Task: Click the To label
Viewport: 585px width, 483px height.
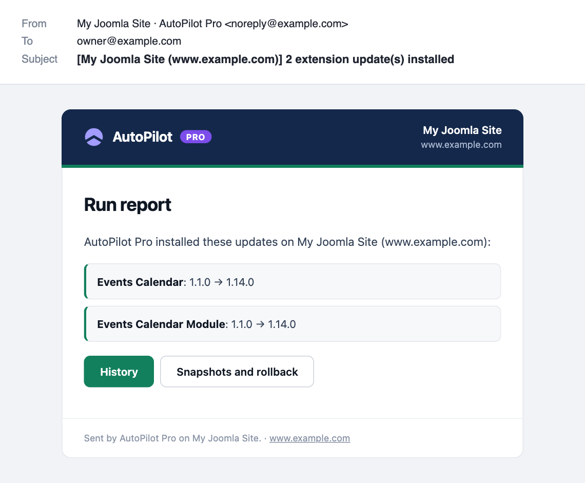Action: [27, 41]
